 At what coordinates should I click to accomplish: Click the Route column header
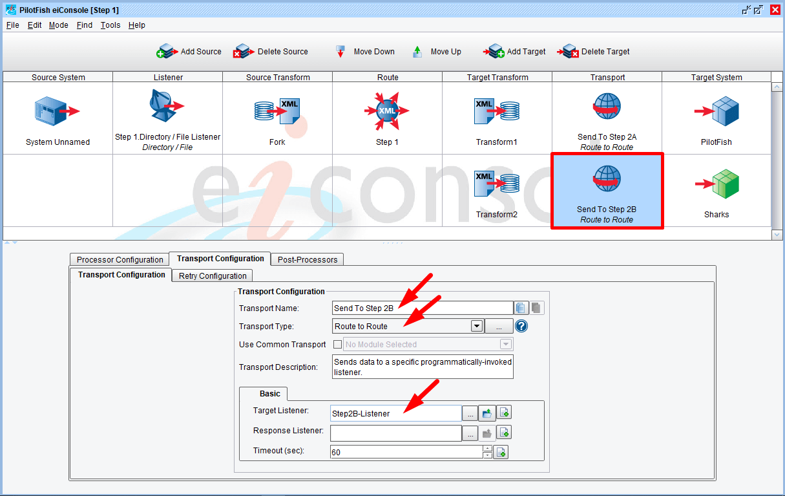pyautogui.click(x=388, y=77)
